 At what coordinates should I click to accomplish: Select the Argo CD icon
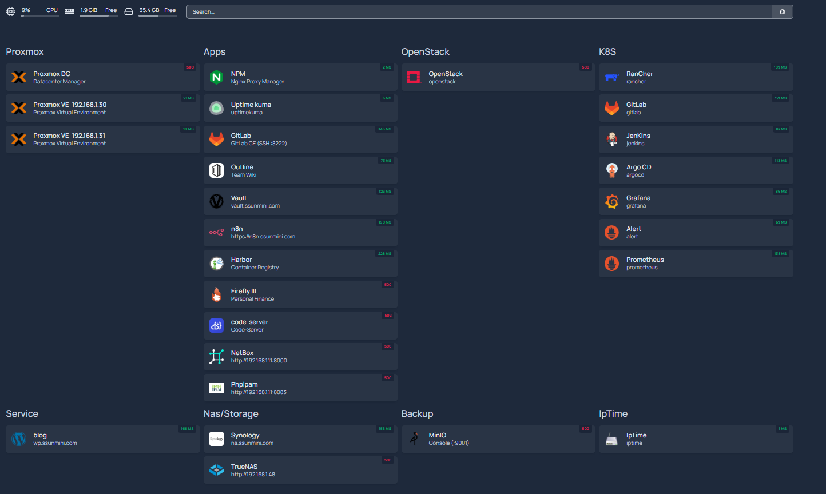pyautogui.click(x=611, y=170)
